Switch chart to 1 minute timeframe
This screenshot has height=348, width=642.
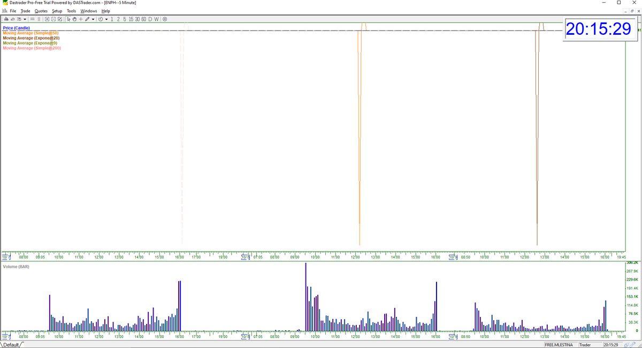[112, 19]
